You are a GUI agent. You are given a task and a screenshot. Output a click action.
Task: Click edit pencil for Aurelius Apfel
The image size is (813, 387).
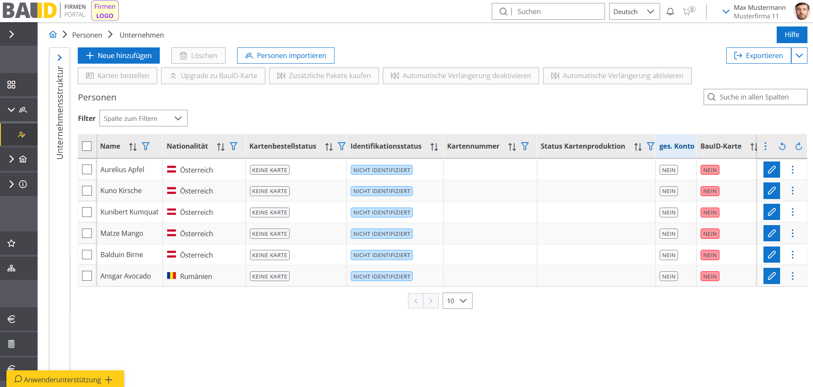tap(771, 170)
